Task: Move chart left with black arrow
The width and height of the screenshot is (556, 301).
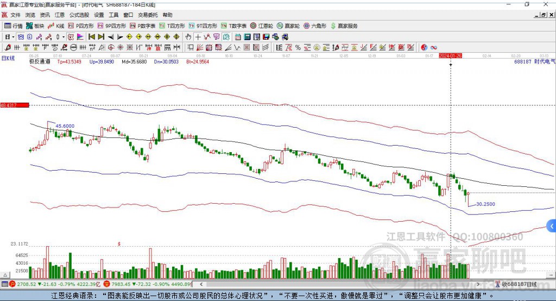Action: [x=111, y=37]
